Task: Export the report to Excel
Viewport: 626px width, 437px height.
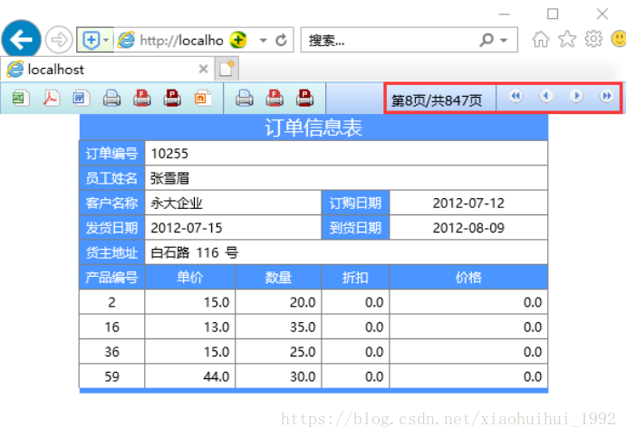Action: (20, 98)
